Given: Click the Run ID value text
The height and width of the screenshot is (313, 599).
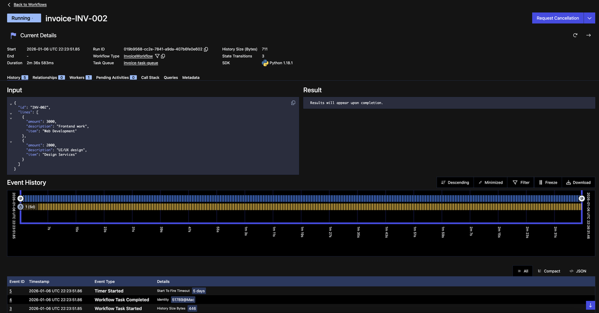Looking at the screenshot, I should click(x=163, y=49).
